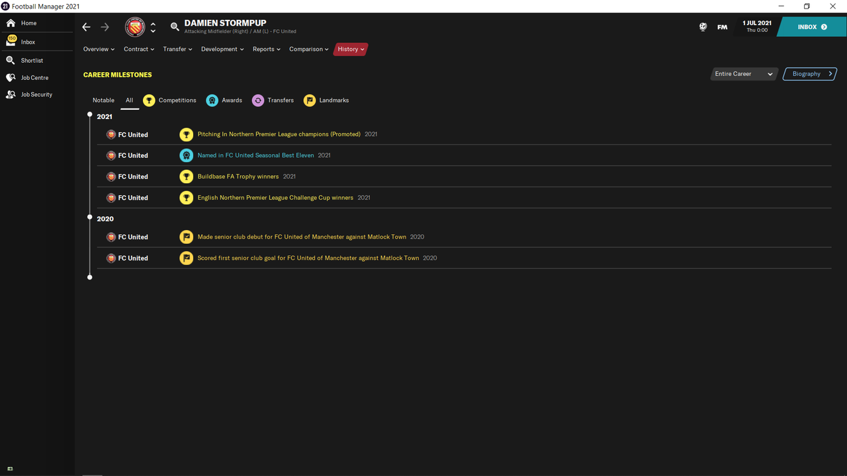Open the Transfer dropdown menu
Viewport: 847px width, 476px height.
[177, 49]
